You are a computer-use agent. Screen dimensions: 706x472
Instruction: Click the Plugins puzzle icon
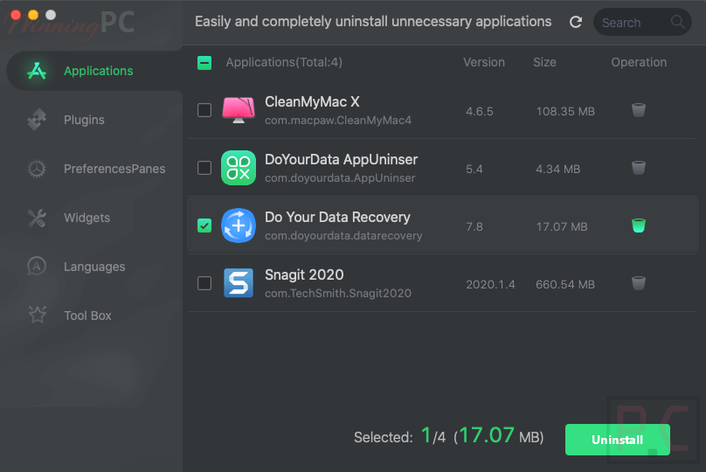click(37, 120)
